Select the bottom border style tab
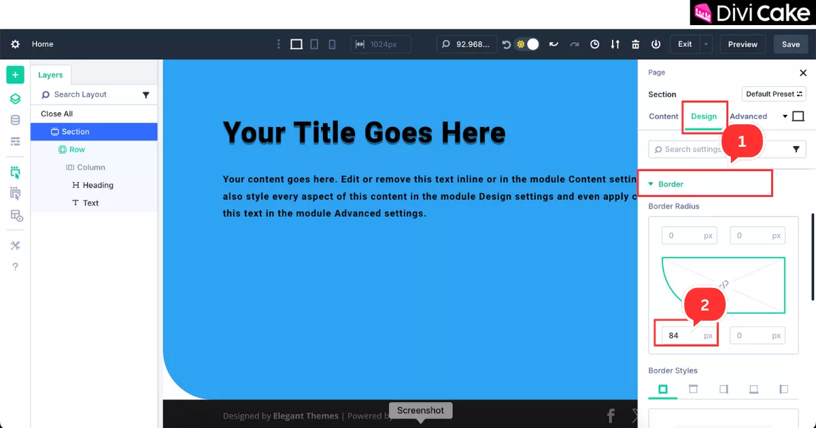 (x=753, y=389)
